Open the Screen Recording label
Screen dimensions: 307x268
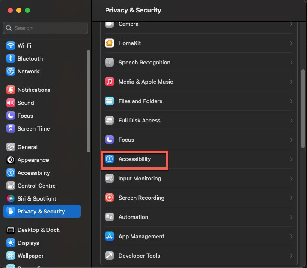(x=141, y=198)
